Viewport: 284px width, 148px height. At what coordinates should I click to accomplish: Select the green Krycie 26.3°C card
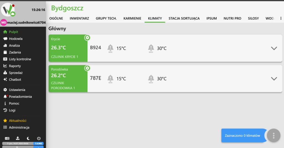click(68, 48)
